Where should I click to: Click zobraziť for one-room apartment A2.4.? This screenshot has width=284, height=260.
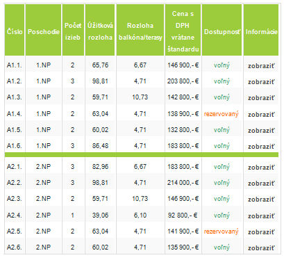[261, 216]
